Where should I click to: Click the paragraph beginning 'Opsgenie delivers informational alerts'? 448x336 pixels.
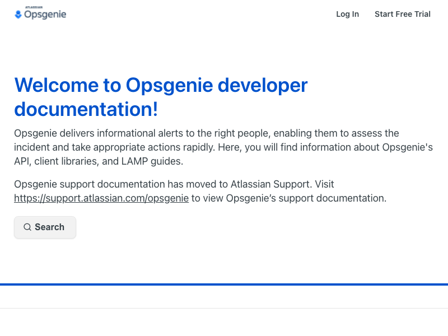223,147
